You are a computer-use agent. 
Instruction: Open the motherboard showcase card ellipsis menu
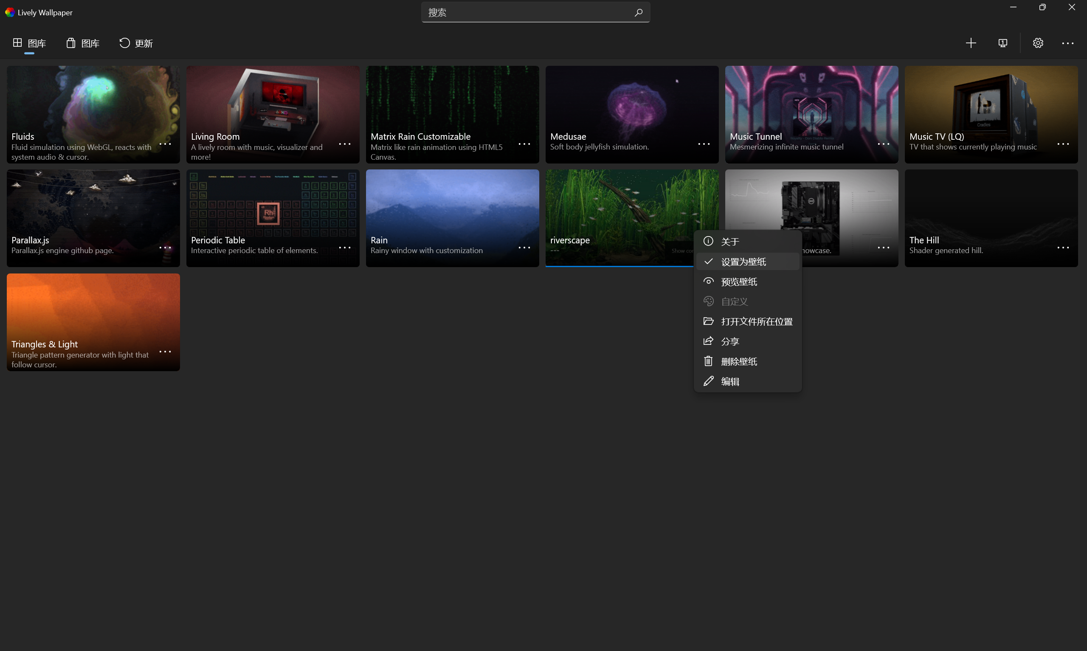(883, 248)
